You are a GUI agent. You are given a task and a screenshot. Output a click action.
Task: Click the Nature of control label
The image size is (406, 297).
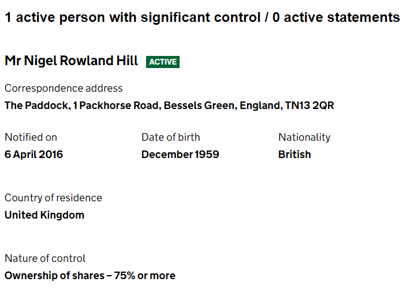click(x=45, y=258)
